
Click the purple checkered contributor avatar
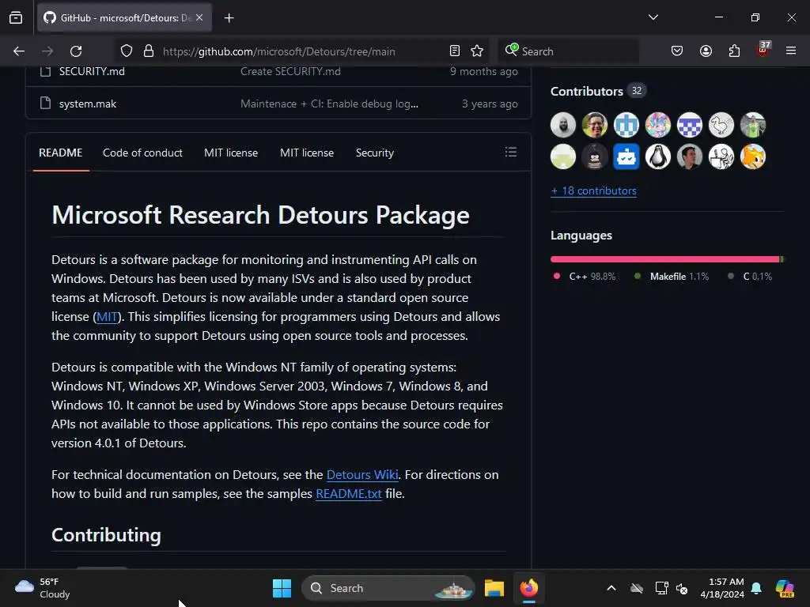[690, 125]
